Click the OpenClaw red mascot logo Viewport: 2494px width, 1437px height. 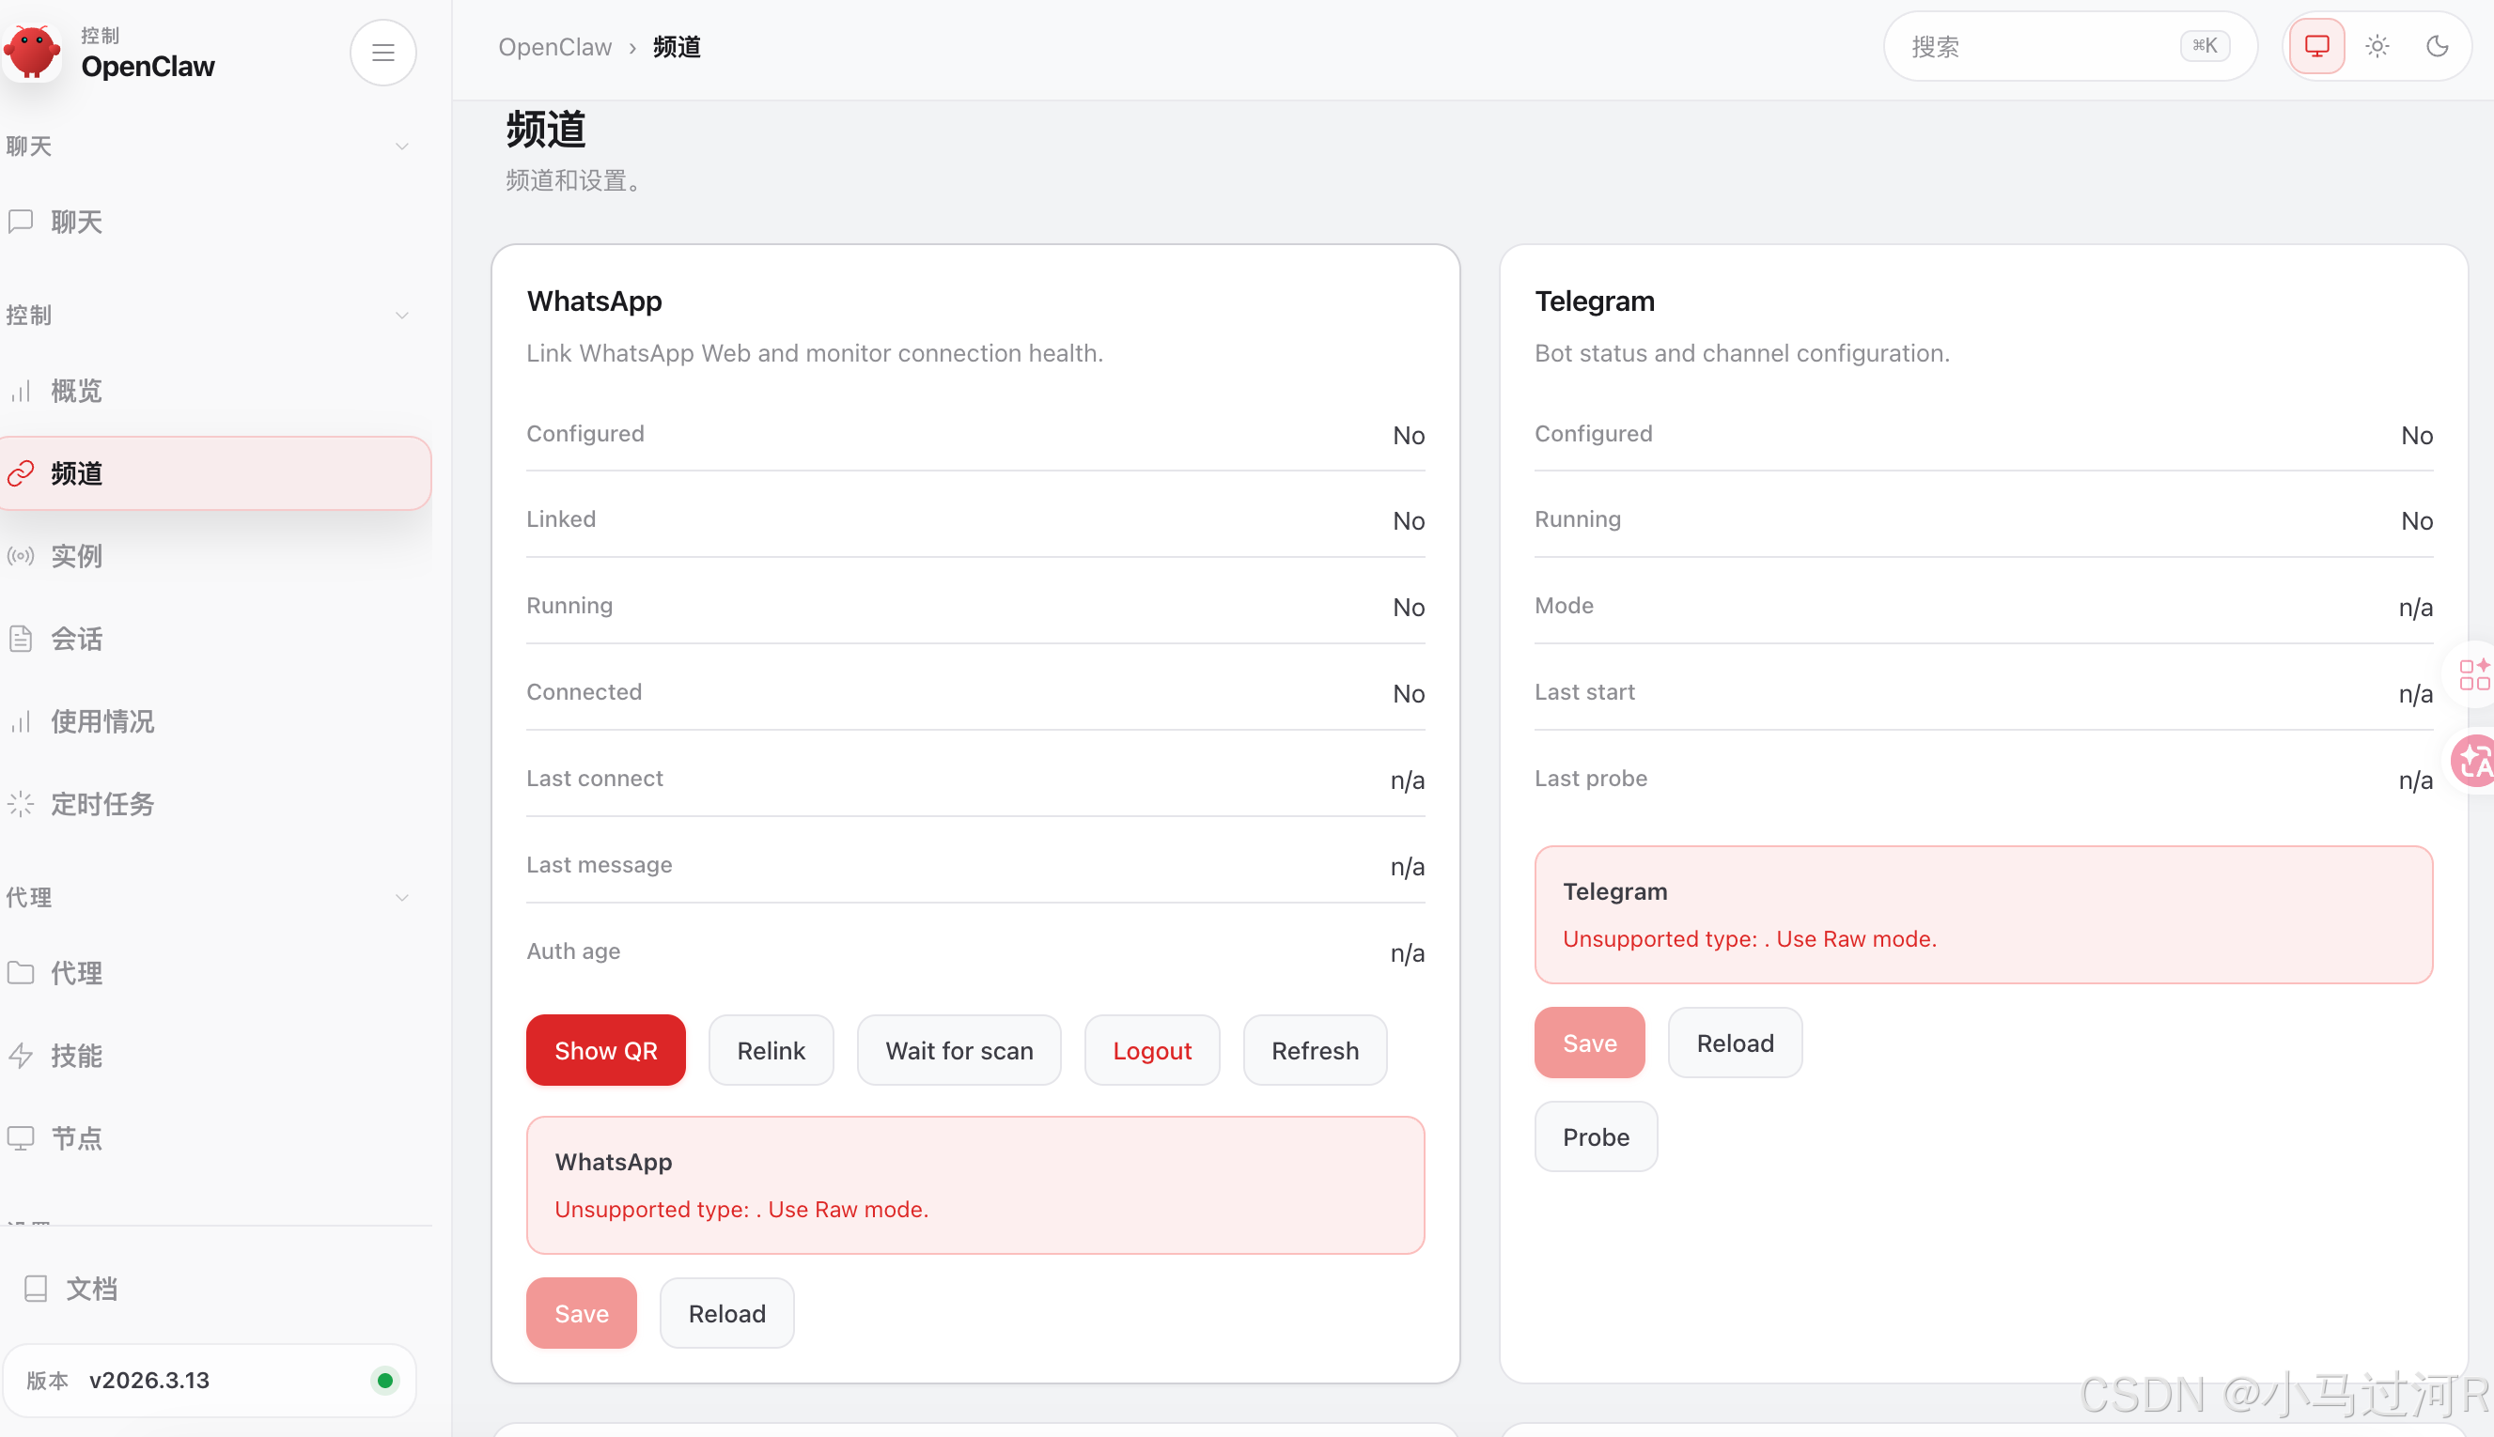(x=32, y=52)
